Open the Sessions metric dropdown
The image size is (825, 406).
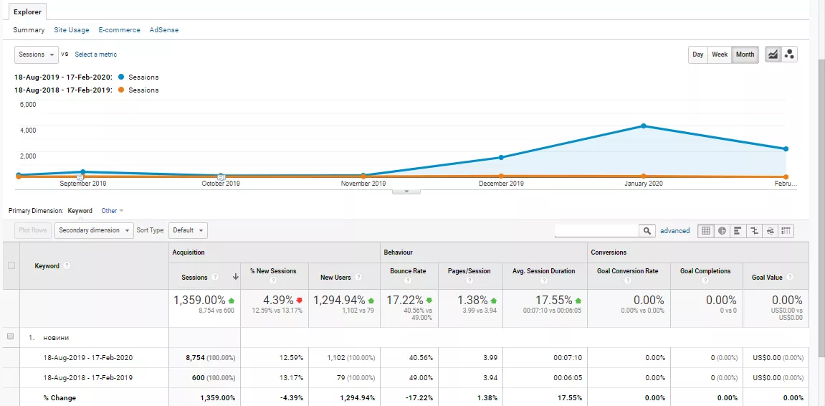point(37,55)
